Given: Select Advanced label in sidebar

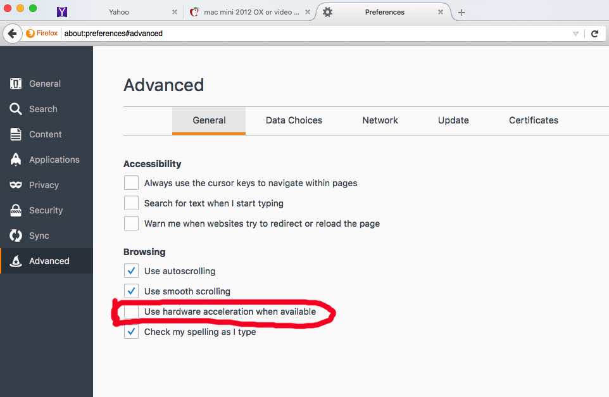Looking at the screenshot, I should pos(49,261).
